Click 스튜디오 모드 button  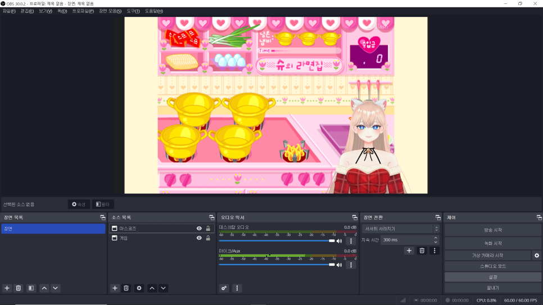(493, 266)
